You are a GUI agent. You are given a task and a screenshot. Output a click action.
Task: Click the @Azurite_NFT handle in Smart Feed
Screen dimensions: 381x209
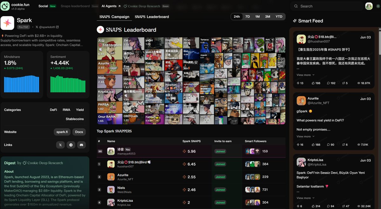[x=318, y=103]
